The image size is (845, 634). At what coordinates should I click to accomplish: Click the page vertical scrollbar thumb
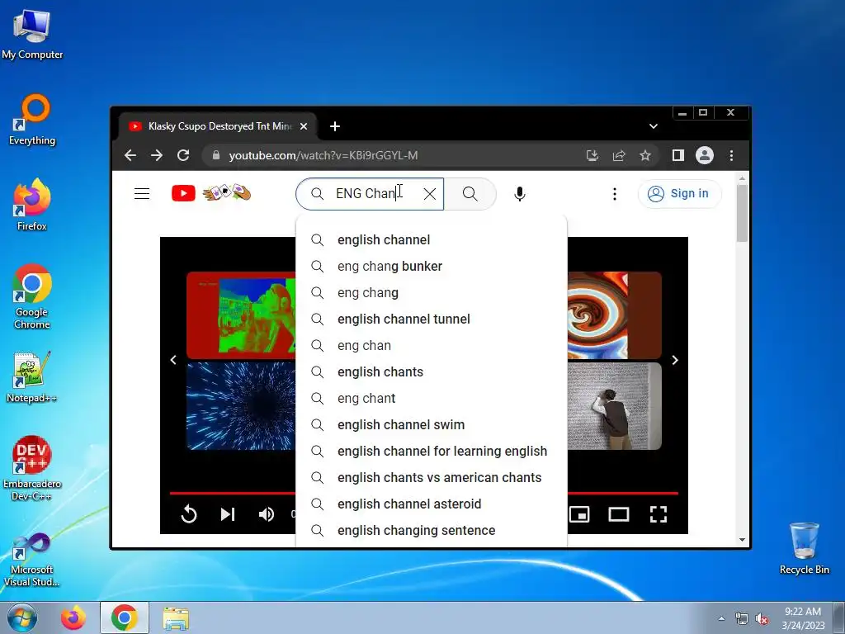tap(742, 213)
